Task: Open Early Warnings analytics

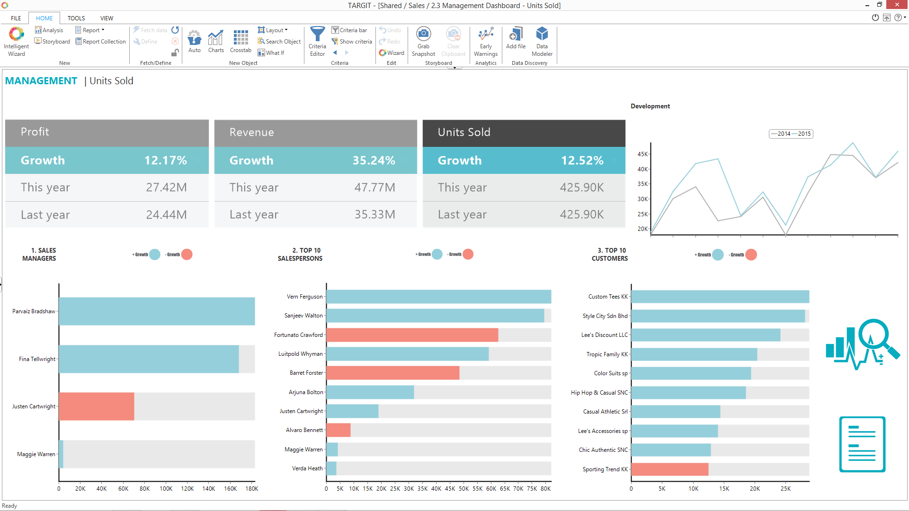Action: pos(486,41)
